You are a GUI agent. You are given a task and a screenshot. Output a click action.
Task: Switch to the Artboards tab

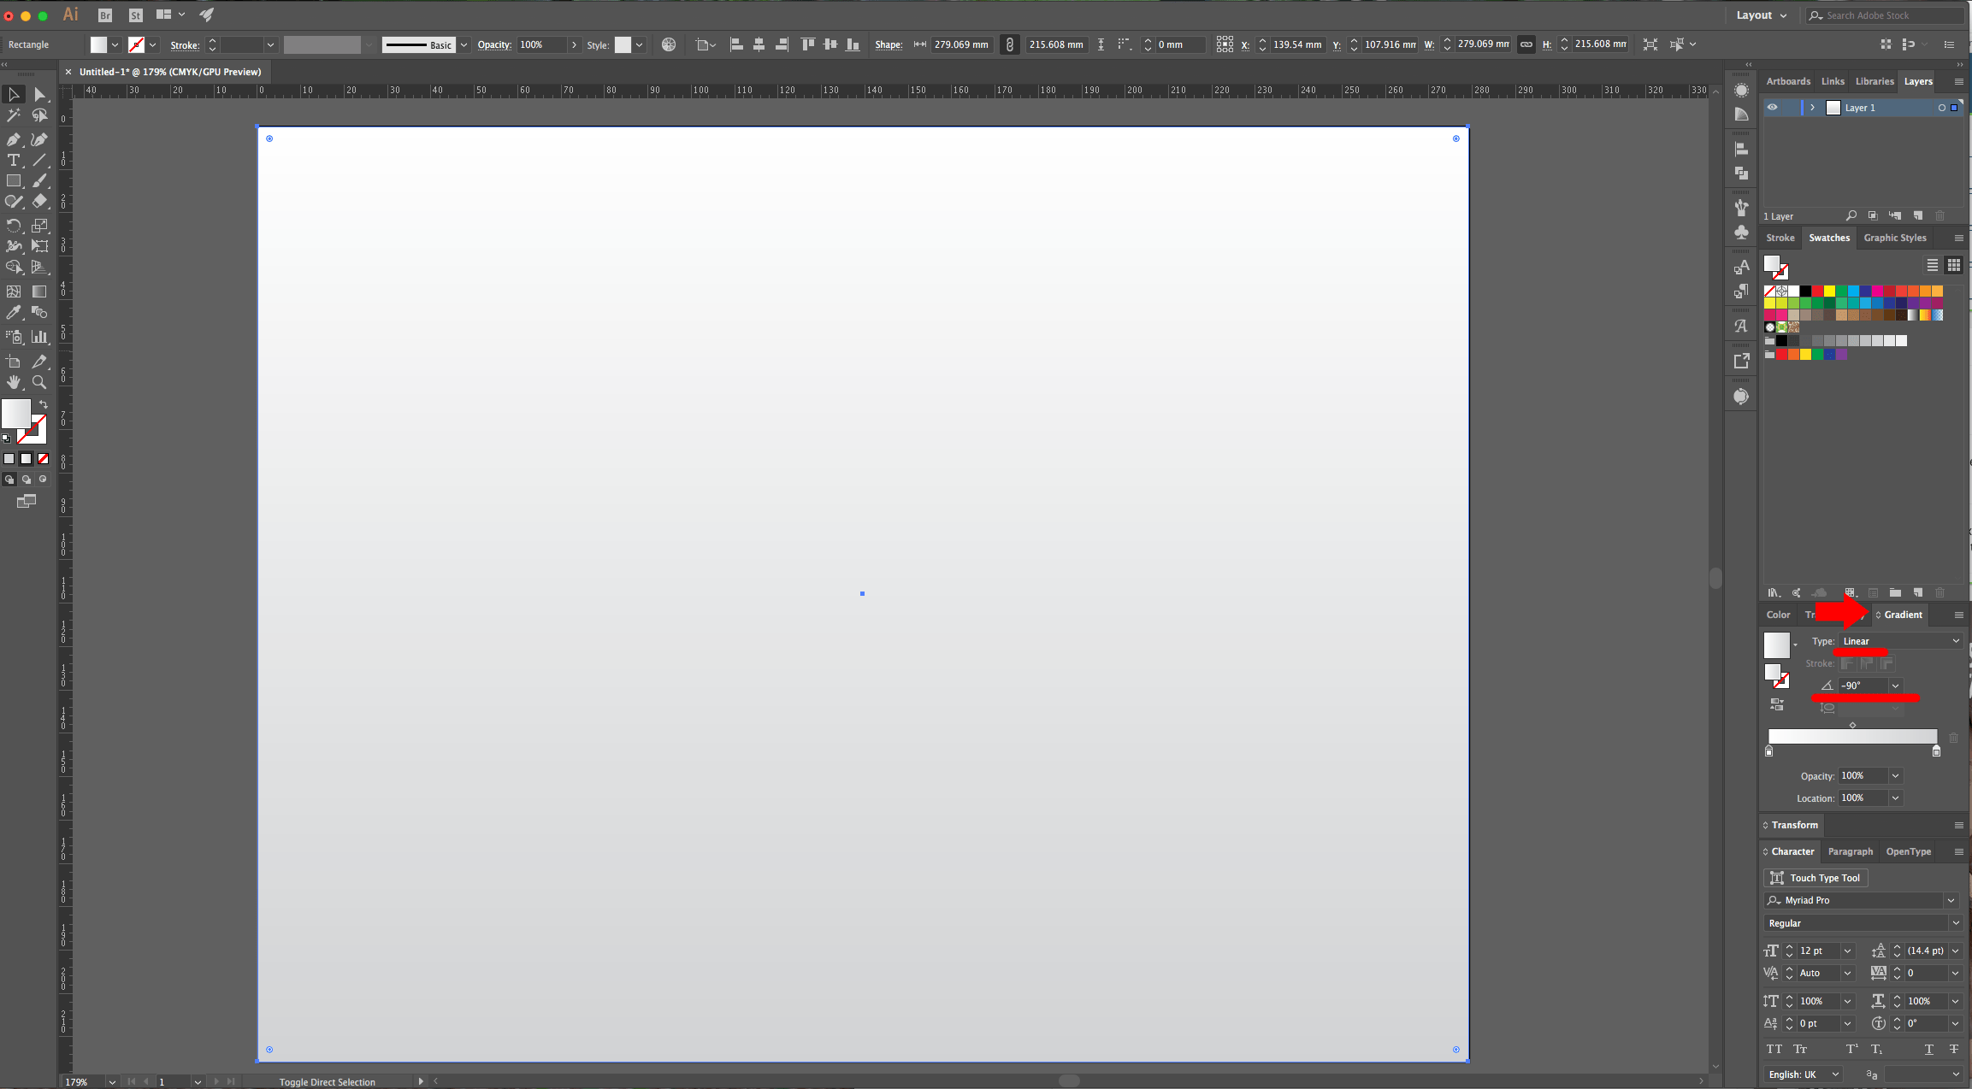tap(1787, 80)
